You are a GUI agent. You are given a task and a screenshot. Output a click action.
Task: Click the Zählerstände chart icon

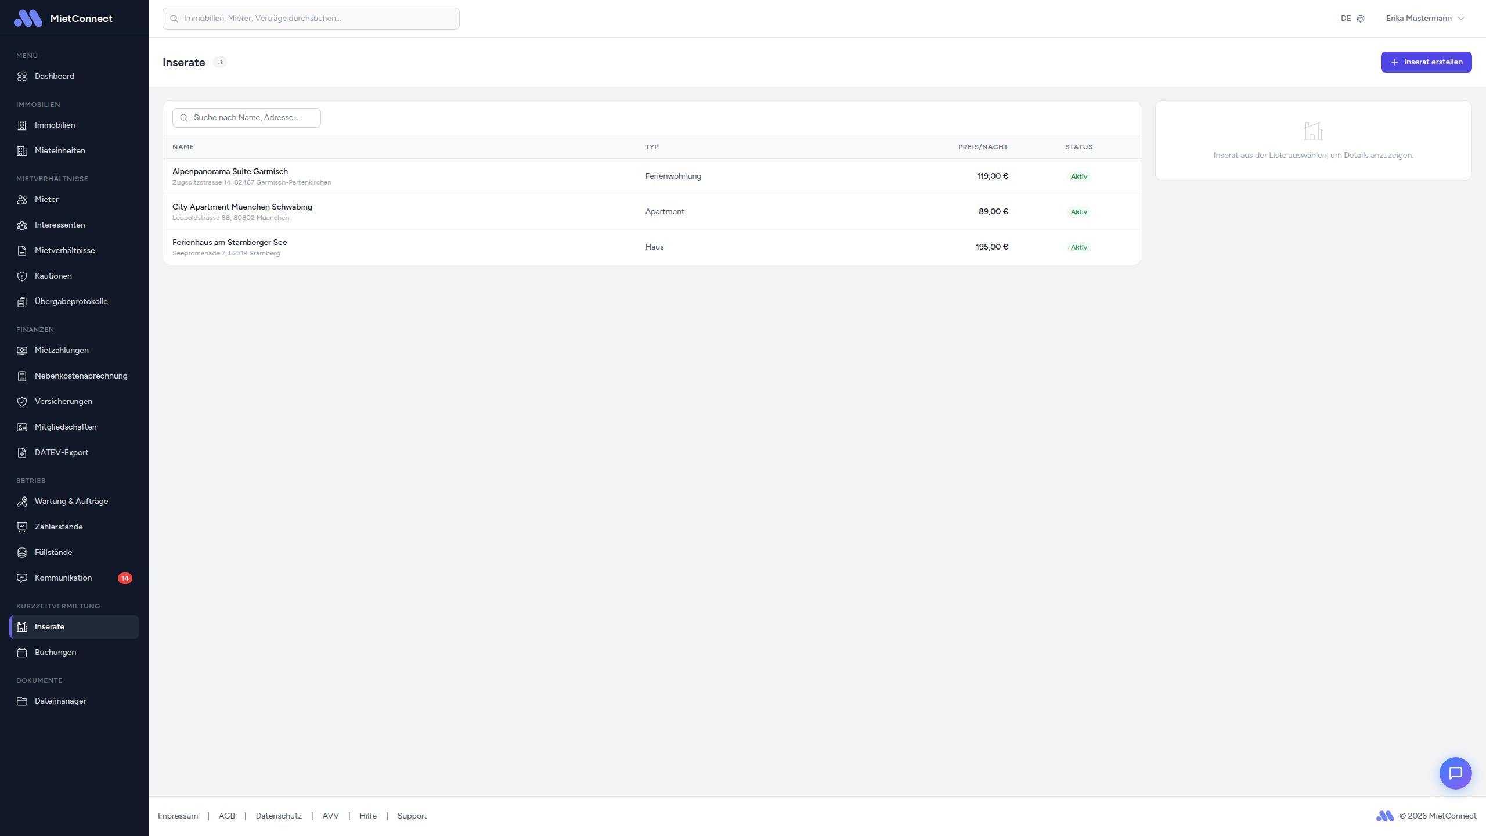pyautogui.click(x=22, y=527)
